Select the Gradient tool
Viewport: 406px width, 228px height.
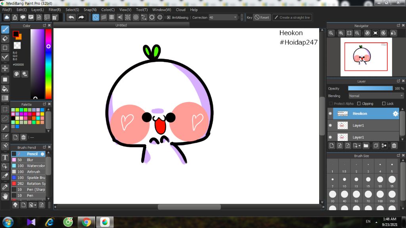tap(5, 98)
